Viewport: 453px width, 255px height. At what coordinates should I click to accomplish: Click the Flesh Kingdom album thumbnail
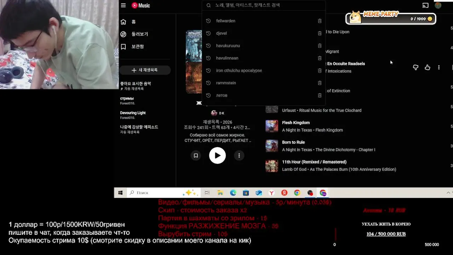272,126
